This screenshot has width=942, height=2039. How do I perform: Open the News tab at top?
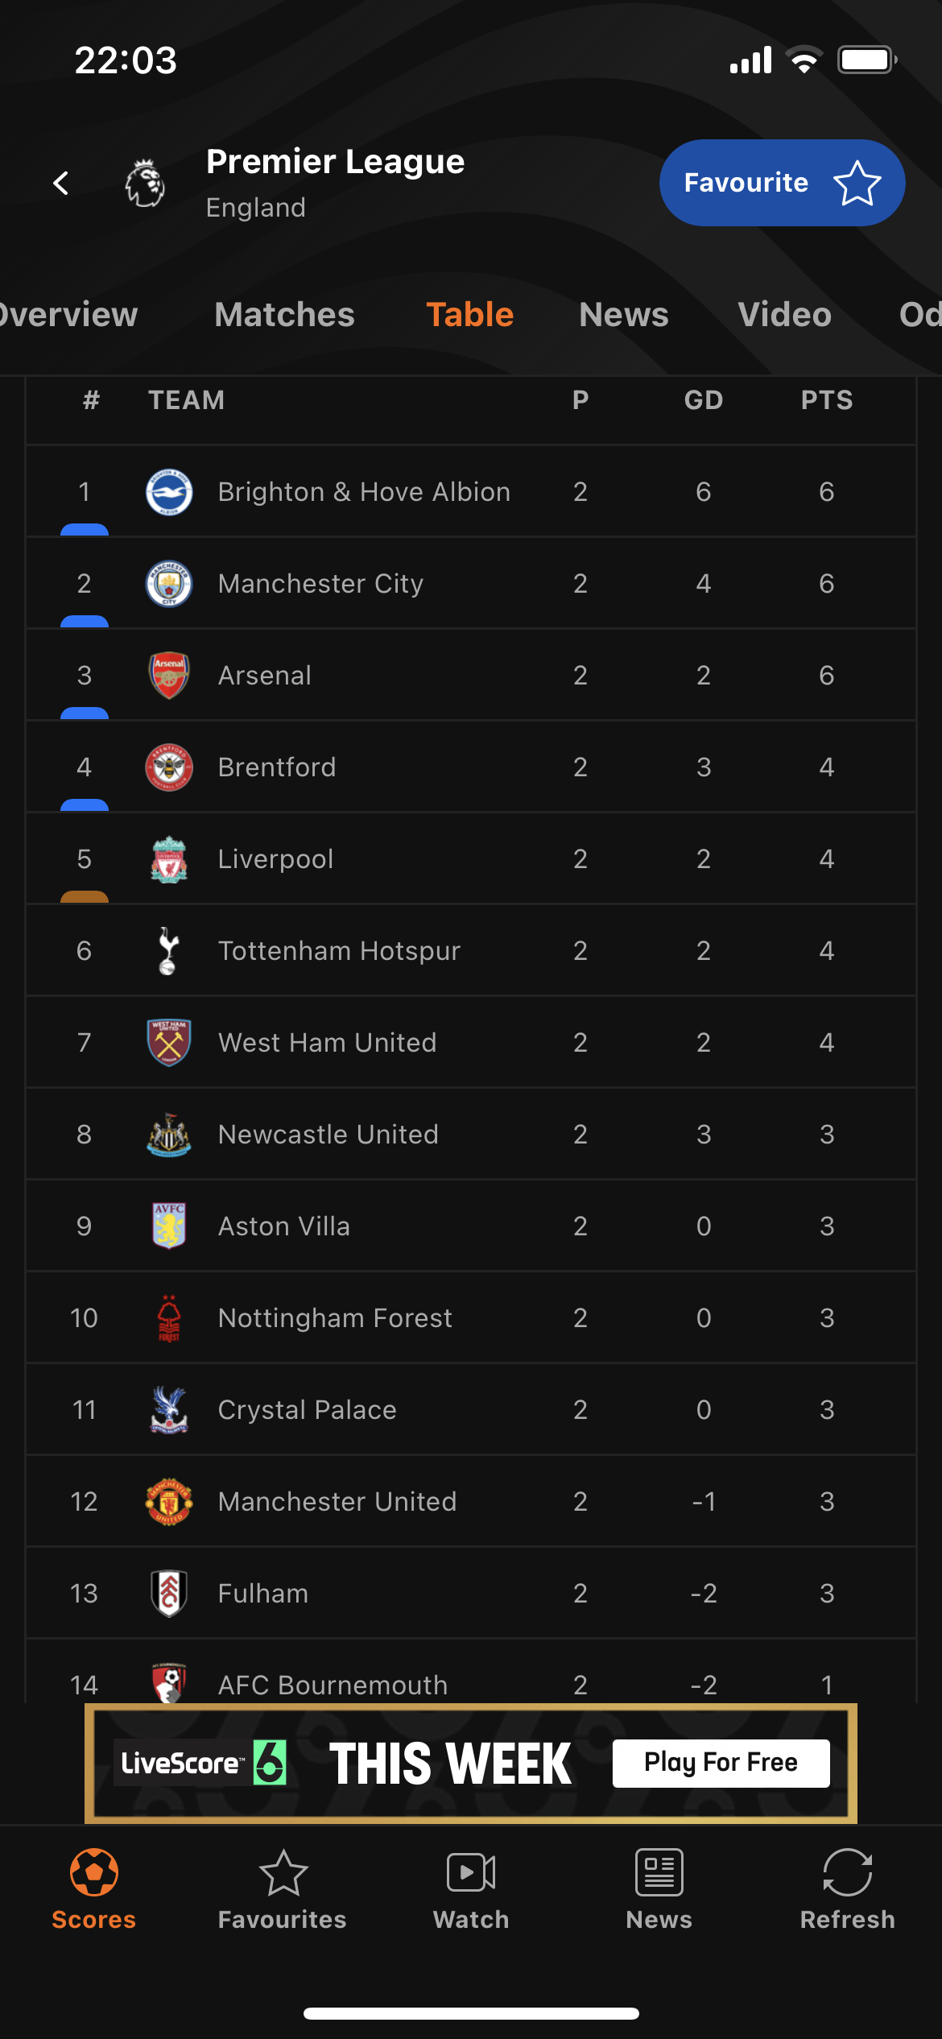pos(624,315)
